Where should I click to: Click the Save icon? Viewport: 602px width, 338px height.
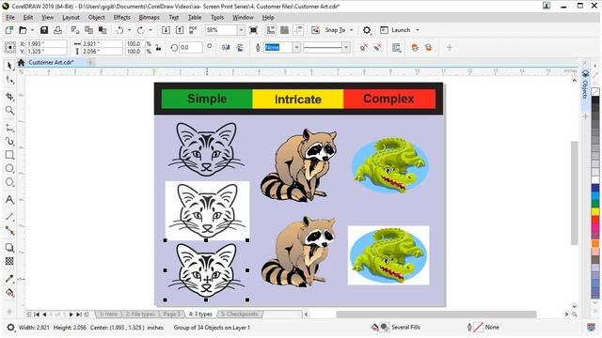(44, 30)
